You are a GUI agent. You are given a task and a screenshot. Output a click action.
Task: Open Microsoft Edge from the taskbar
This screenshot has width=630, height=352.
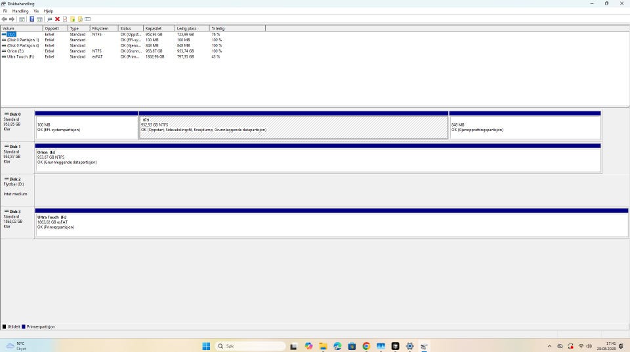point(337,346)
